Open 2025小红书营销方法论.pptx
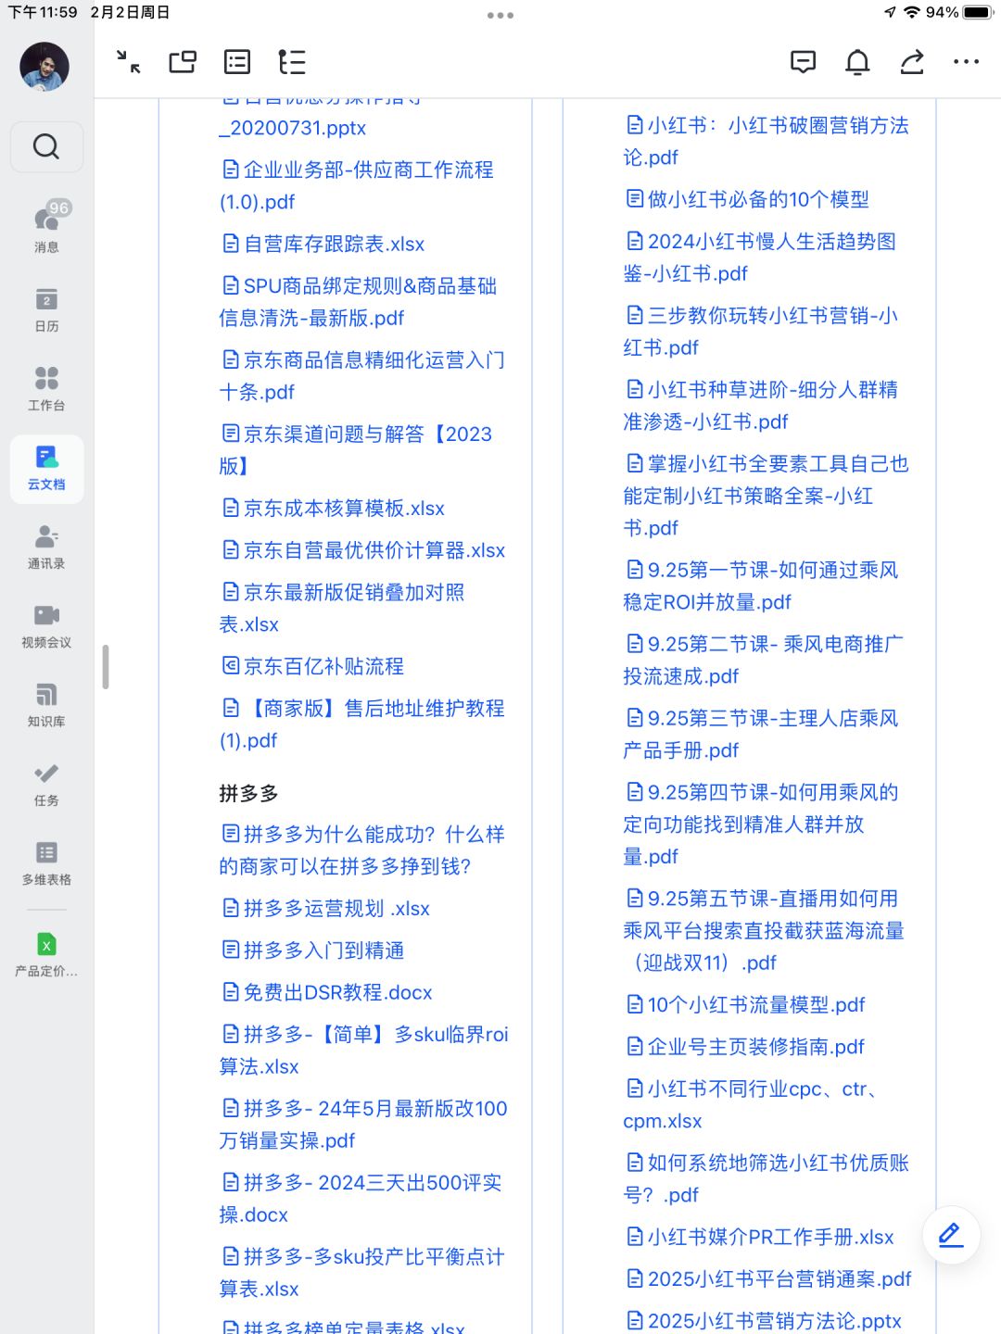 pyautogui.click(x=764, y=1320)
